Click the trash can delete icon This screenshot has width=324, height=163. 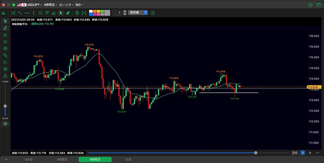[77, 13]
